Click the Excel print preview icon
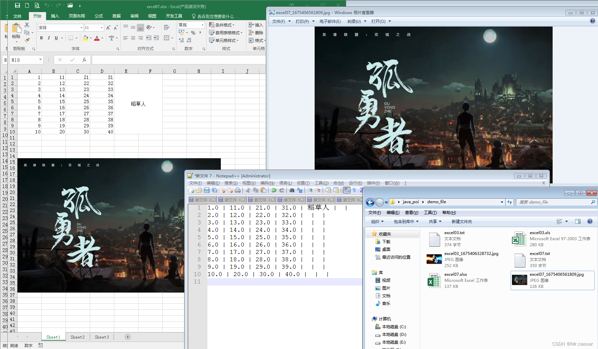The height and width of the screenshot is (349, 598). click(37, 5)
